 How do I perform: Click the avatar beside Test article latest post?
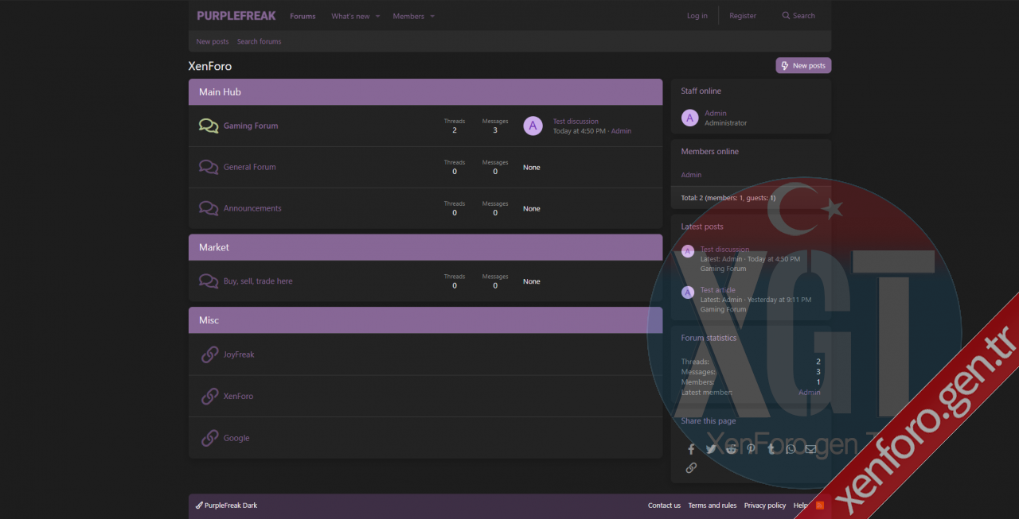pyautogui.click(x=688, y=292)
